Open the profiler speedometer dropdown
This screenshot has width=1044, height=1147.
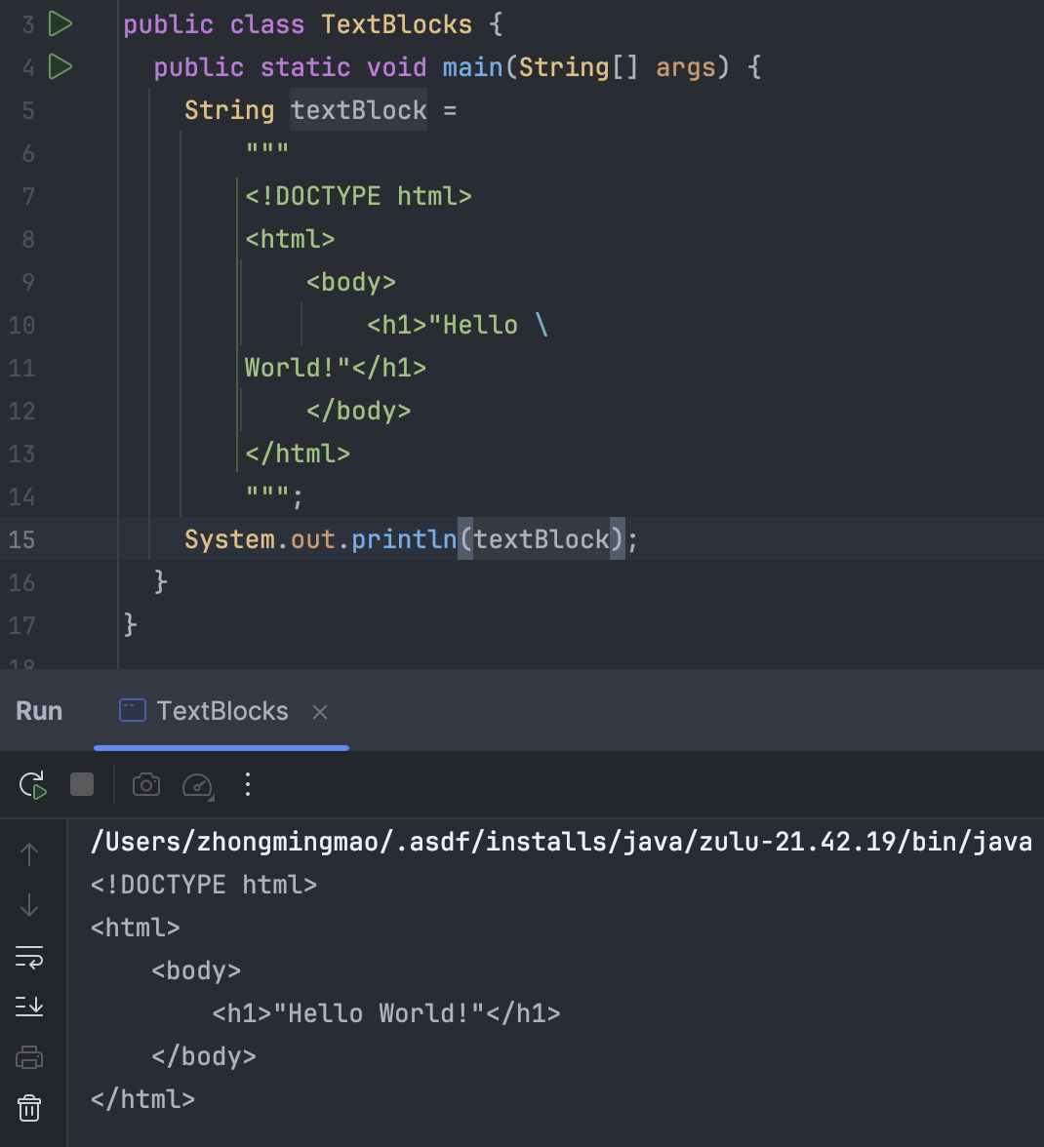[198, 785]
